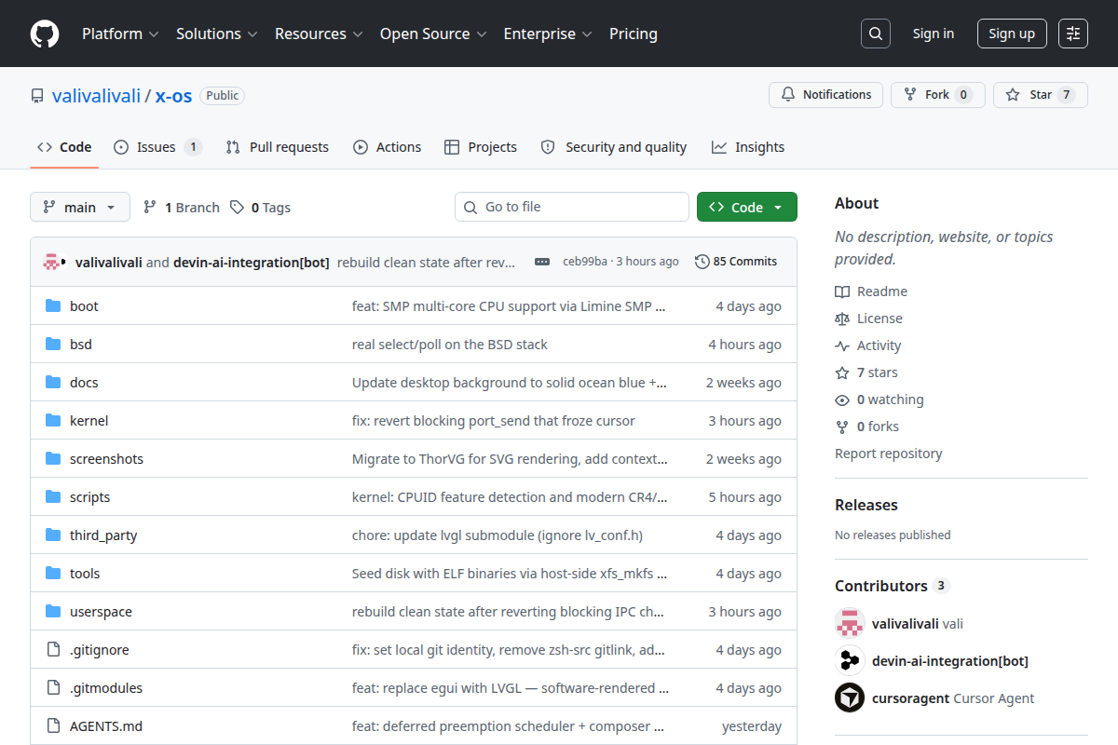Click the kernel folder icon

coord(53,421)
